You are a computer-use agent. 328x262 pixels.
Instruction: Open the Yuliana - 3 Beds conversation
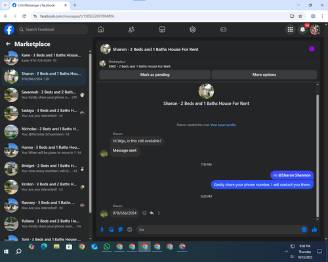[44, 224]
